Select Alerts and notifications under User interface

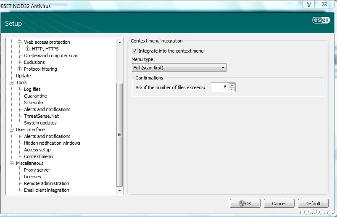[x=47, y=136]
